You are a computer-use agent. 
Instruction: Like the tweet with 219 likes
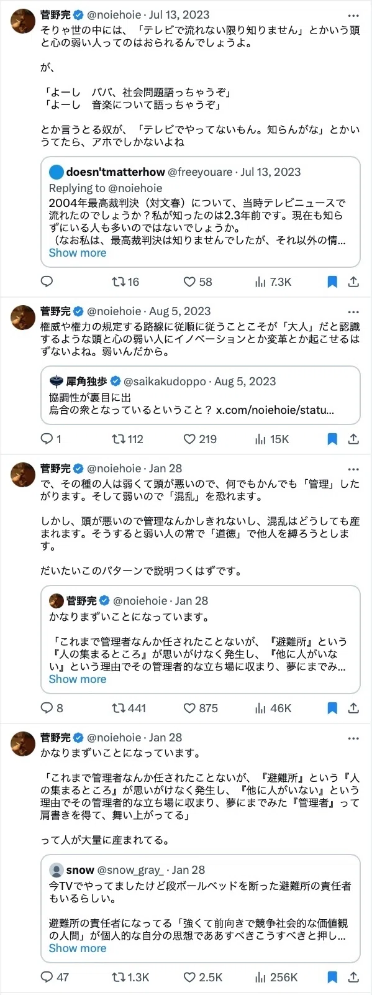[200, 439]
